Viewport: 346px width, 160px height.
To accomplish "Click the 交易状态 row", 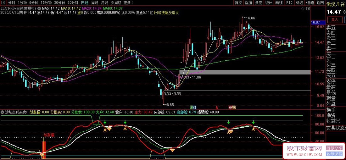I will coord(336,128).
